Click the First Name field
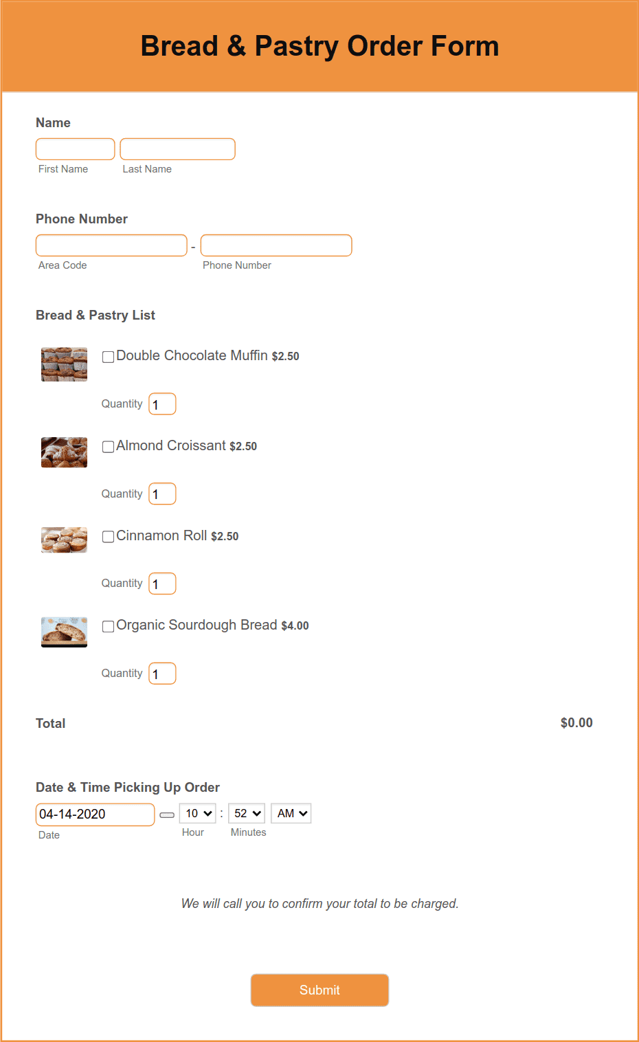 (x=75, y=148)
